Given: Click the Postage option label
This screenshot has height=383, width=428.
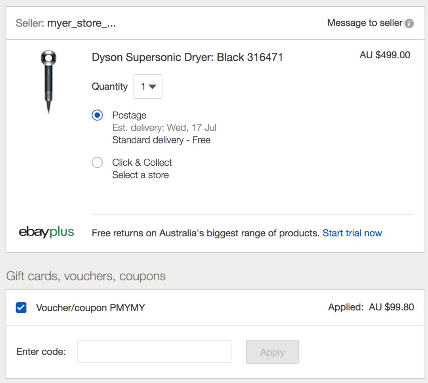Looking at the screenshot, I should [x=129, y=115].
